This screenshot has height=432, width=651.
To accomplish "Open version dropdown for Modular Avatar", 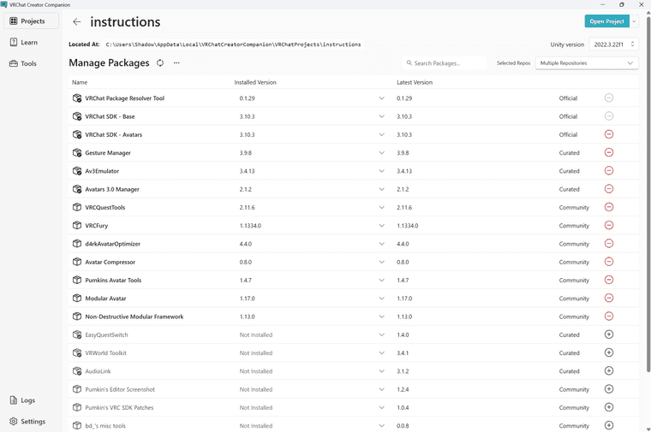I will point(381,299).
